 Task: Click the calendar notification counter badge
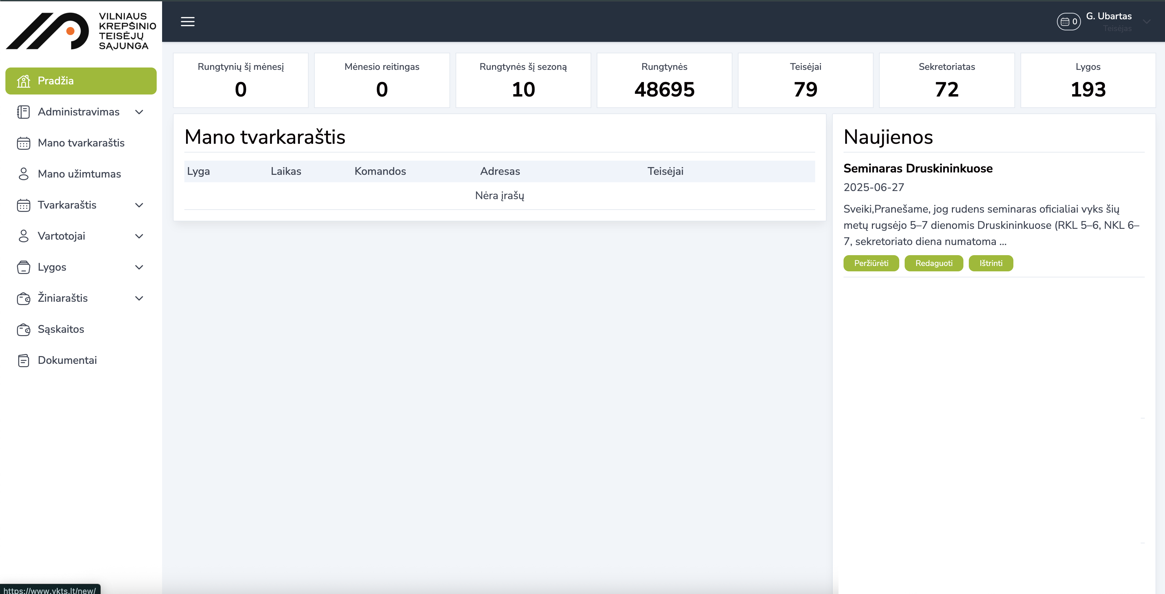(1069, 21)
